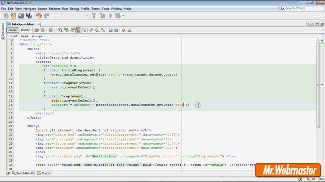
Task: Select the html breadcrumb
Action: pyautogui.click(x=14, y=36)
